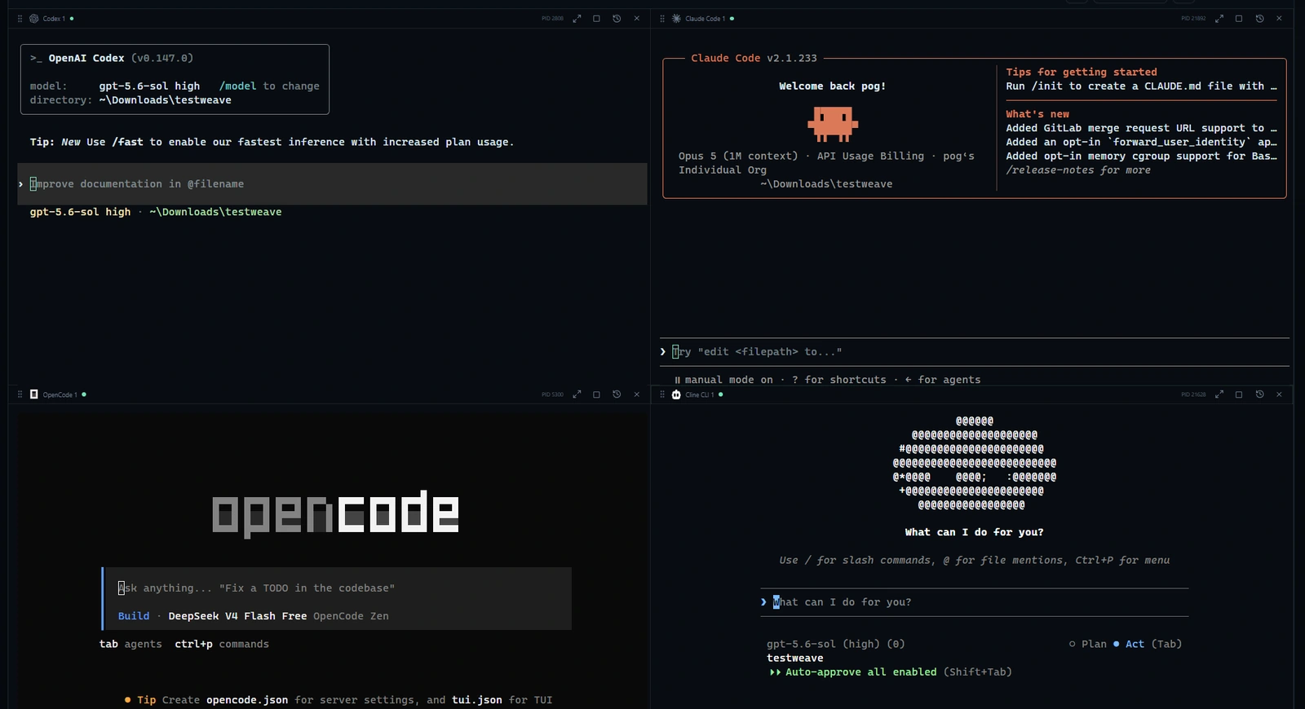Click 'Opus 5 (1M context)' in Claude Code
This screenshot has height=709, width=1305.
(738, 156)
